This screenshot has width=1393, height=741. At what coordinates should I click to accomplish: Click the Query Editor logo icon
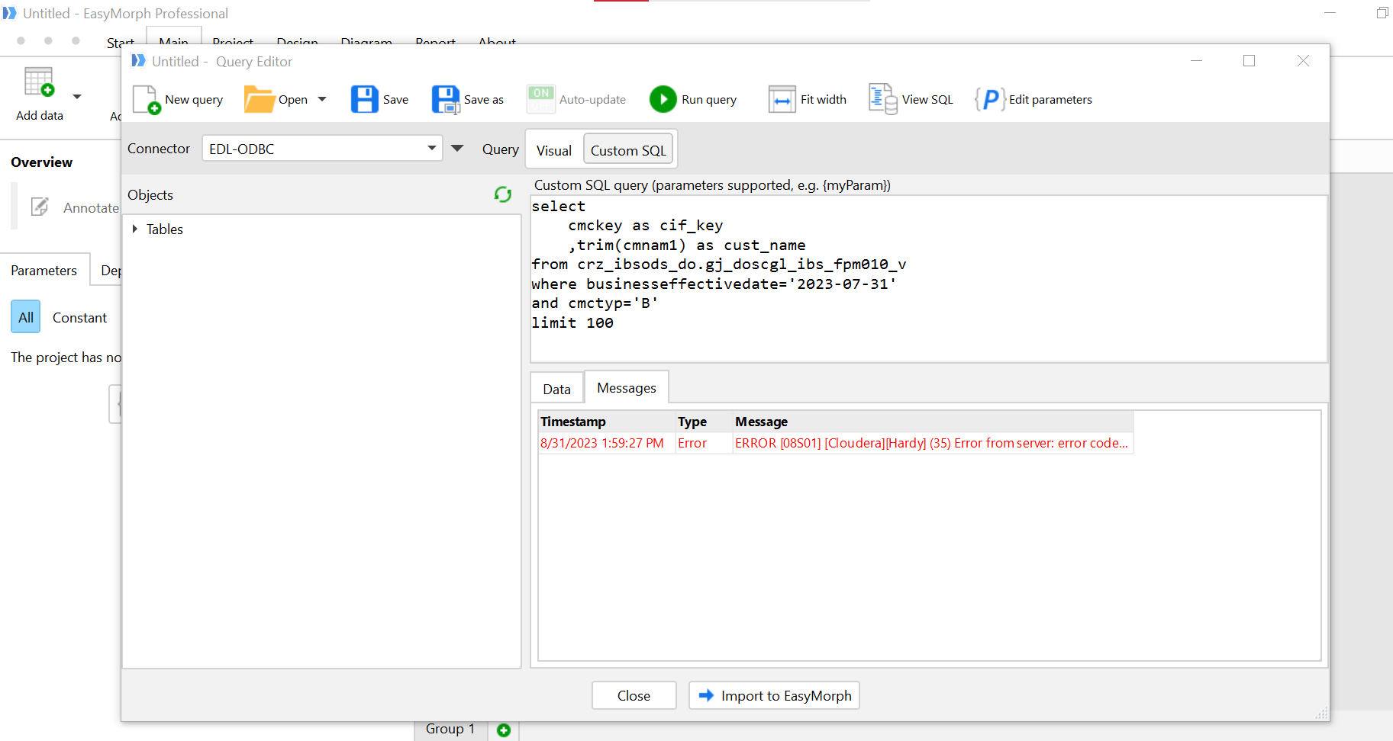(138, 61)
